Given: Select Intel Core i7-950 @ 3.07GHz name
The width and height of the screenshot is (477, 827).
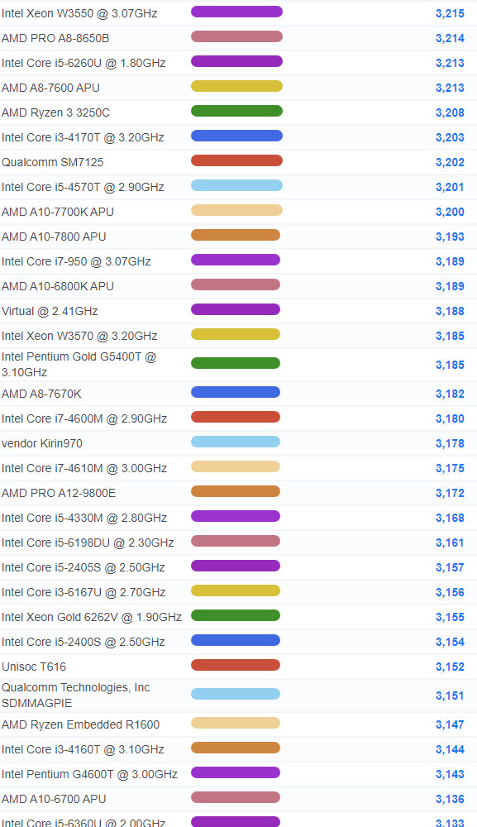Looking at the screenshot, I should [76, 261].
